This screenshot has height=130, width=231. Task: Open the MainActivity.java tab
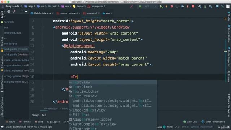pos(42,13)
